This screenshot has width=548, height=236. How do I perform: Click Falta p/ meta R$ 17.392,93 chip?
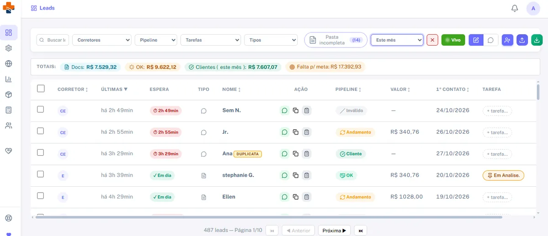coord(325,67)
